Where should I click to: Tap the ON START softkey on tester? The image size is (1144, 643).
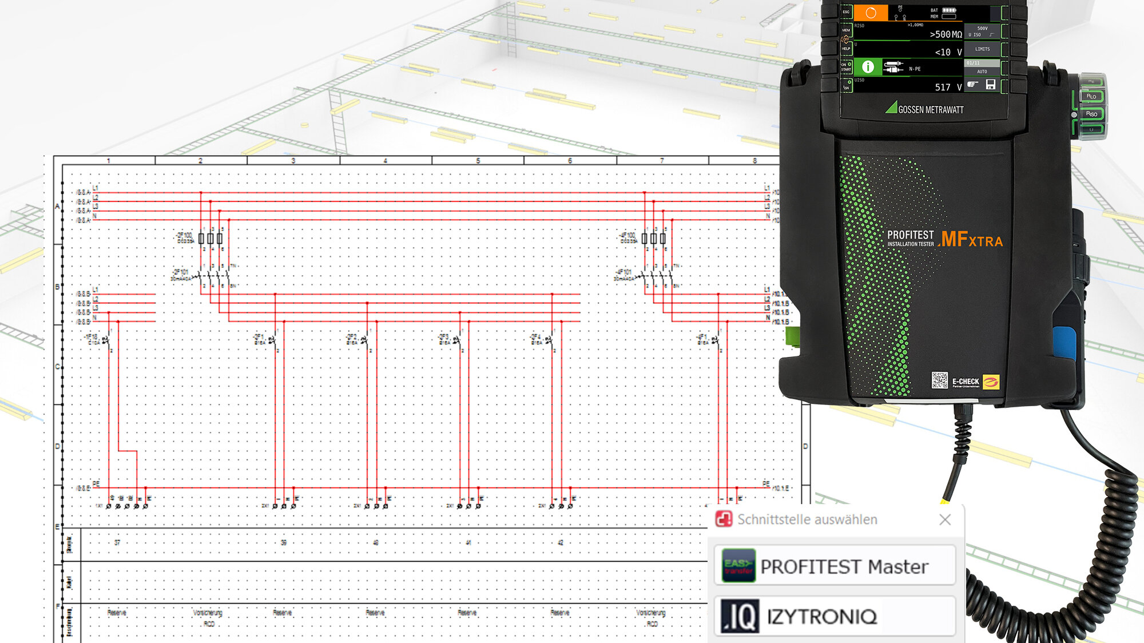coord(846,67)
